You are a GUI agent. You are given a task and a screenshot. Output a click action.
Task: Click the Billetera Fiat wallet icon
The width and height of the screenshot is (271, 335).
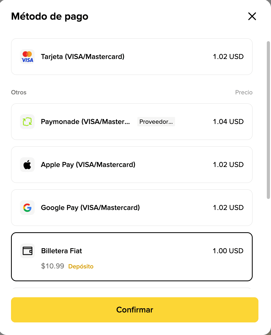coord(28,251)
